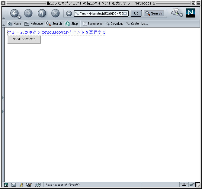Stop loading with the Stop X button
202x189 pixels.
[55, 13]
